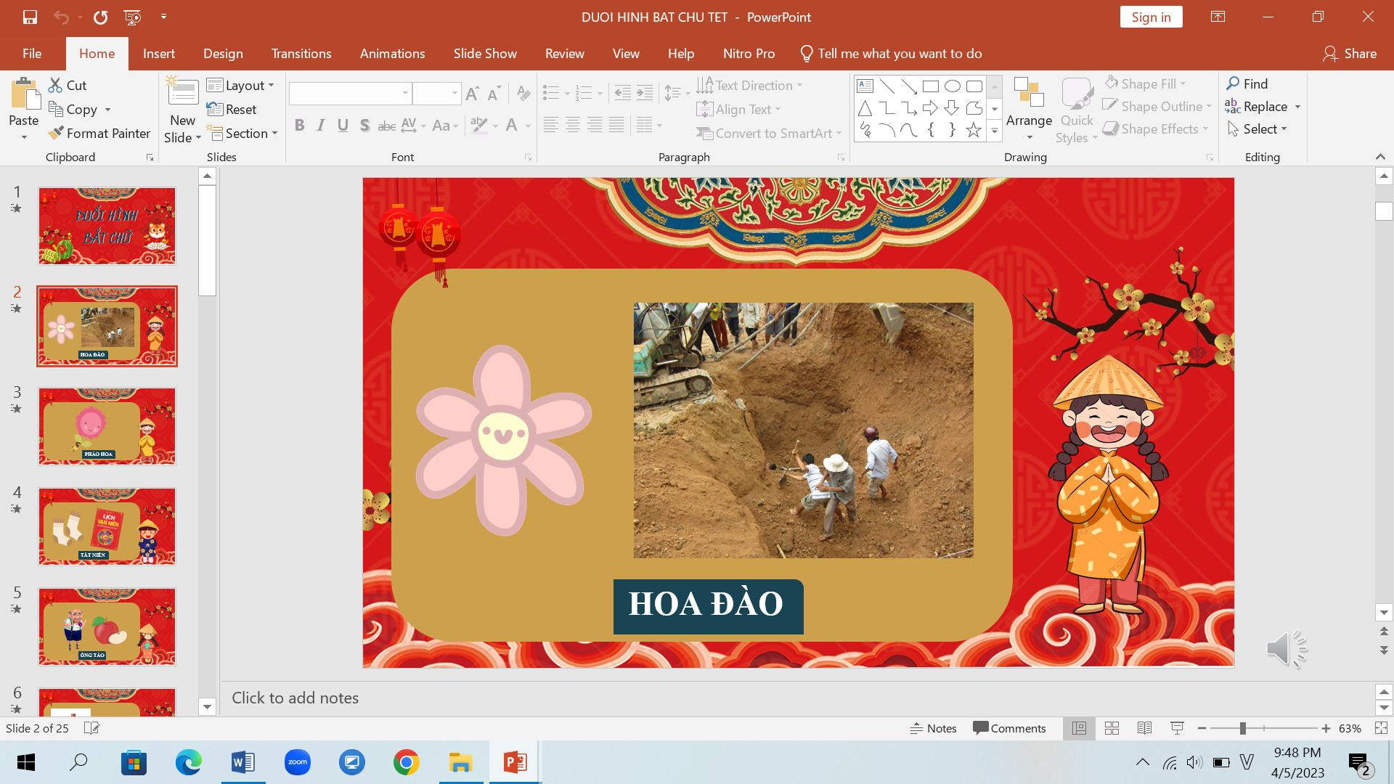
Task: Start the Slide Show from status bar
Action: (x=1177, y=728)
